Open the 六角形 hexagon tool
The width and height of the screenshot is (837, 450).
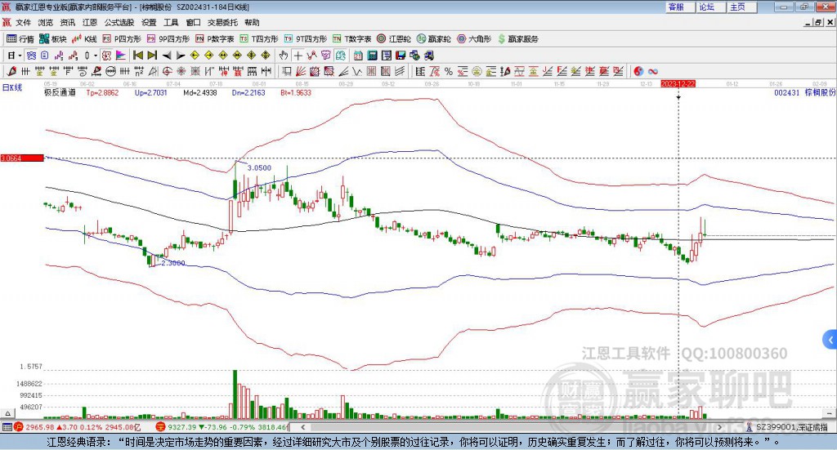(x=474, y=39)
